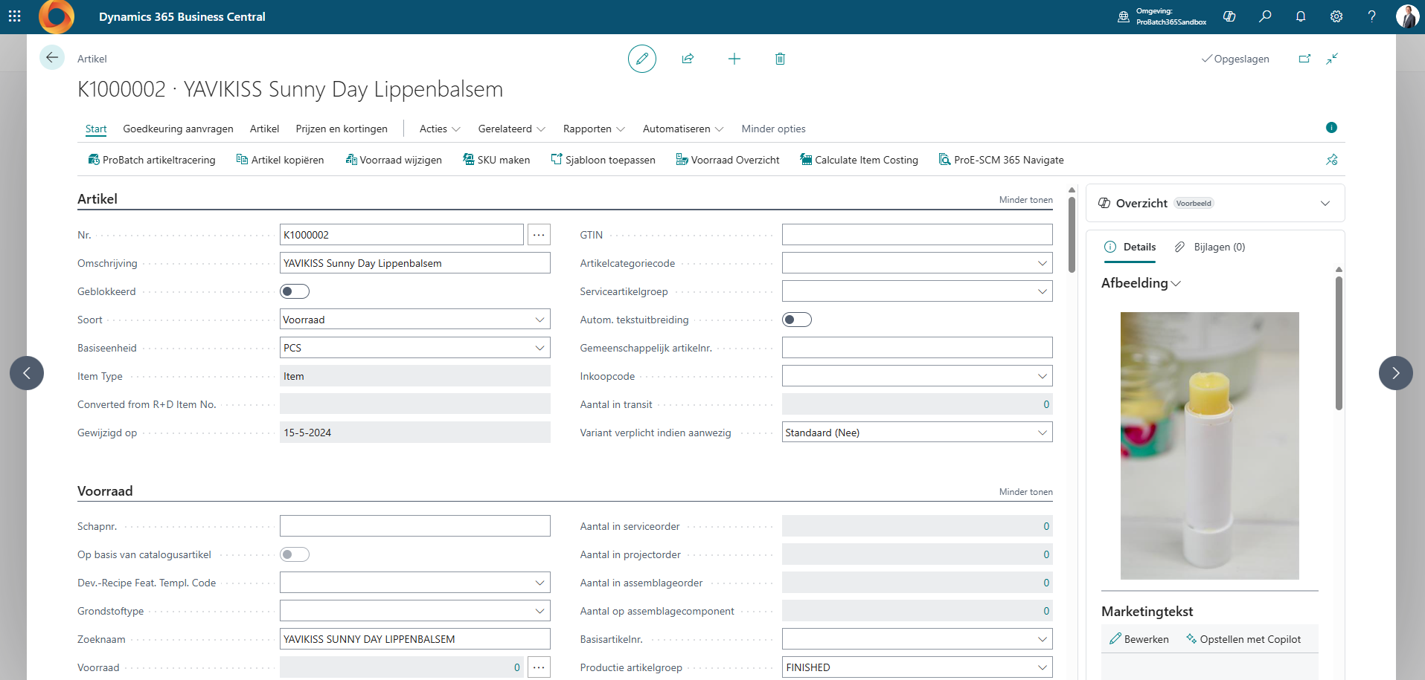Image resolution: width=1425 pixels, height=680 pixels.
Task: Open Goedkeuring aanvragen menu
Action: (x=178, y=129)
